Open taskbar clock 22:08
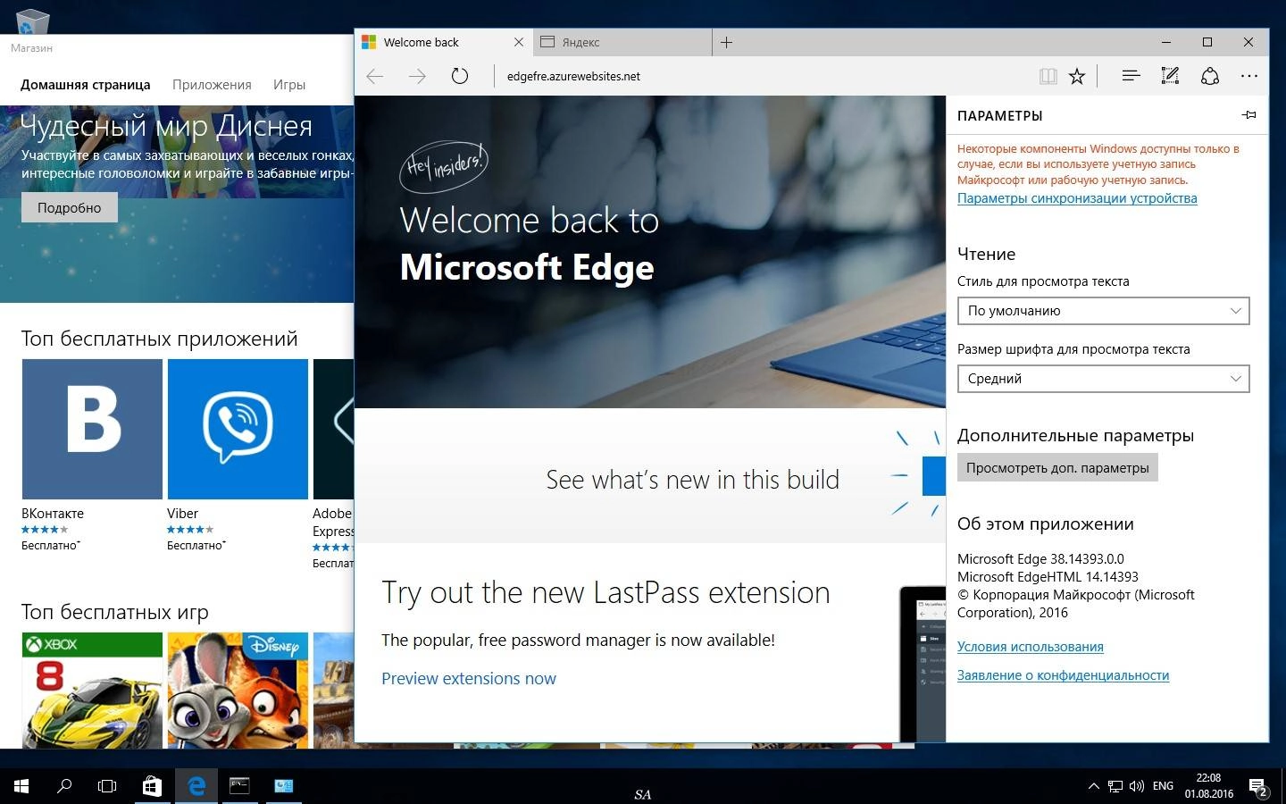1286x804 pixels. tap(1209, 786)
